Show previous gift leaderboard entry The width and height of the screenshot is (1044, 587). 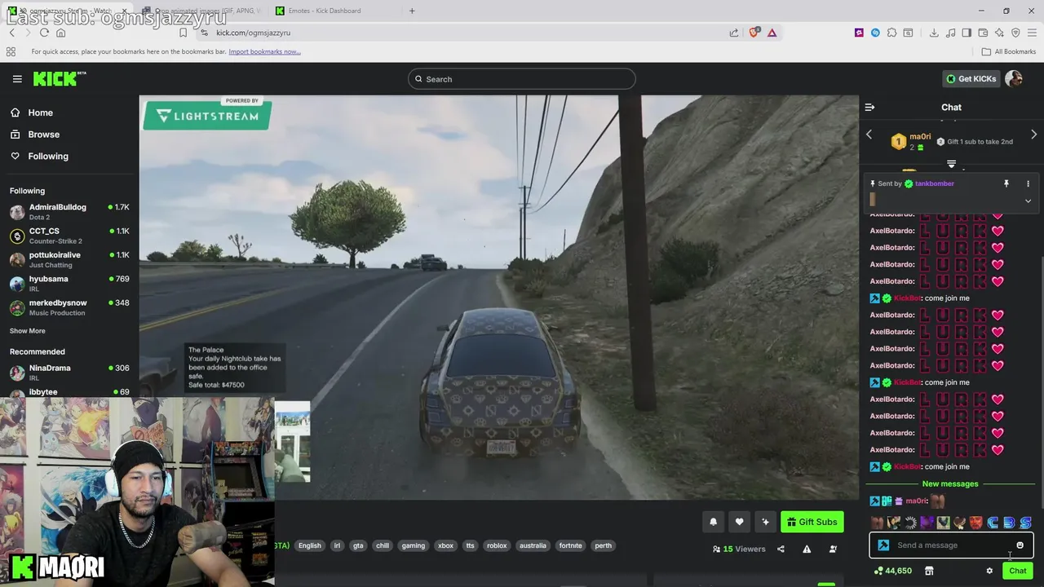(x=869, y=135)
